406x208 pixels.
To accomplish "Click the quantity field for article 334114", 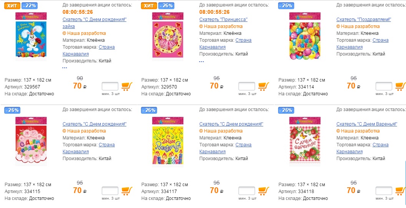I will point(384,86).
